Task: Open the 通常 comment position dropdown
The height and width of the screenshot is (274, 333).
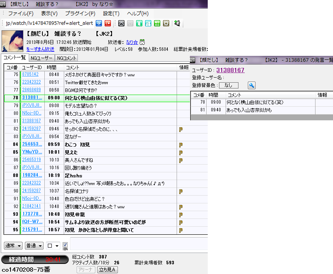Action: point(13,246)
